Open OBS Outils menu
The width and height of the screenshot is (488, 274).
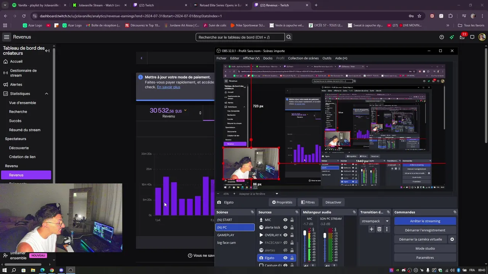pos(327,58)
